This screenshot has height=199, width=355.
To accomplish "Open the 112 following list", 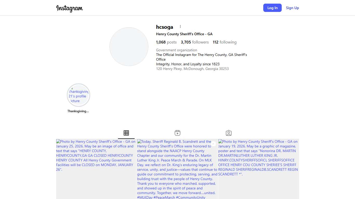I will click(x=225, y=42).
